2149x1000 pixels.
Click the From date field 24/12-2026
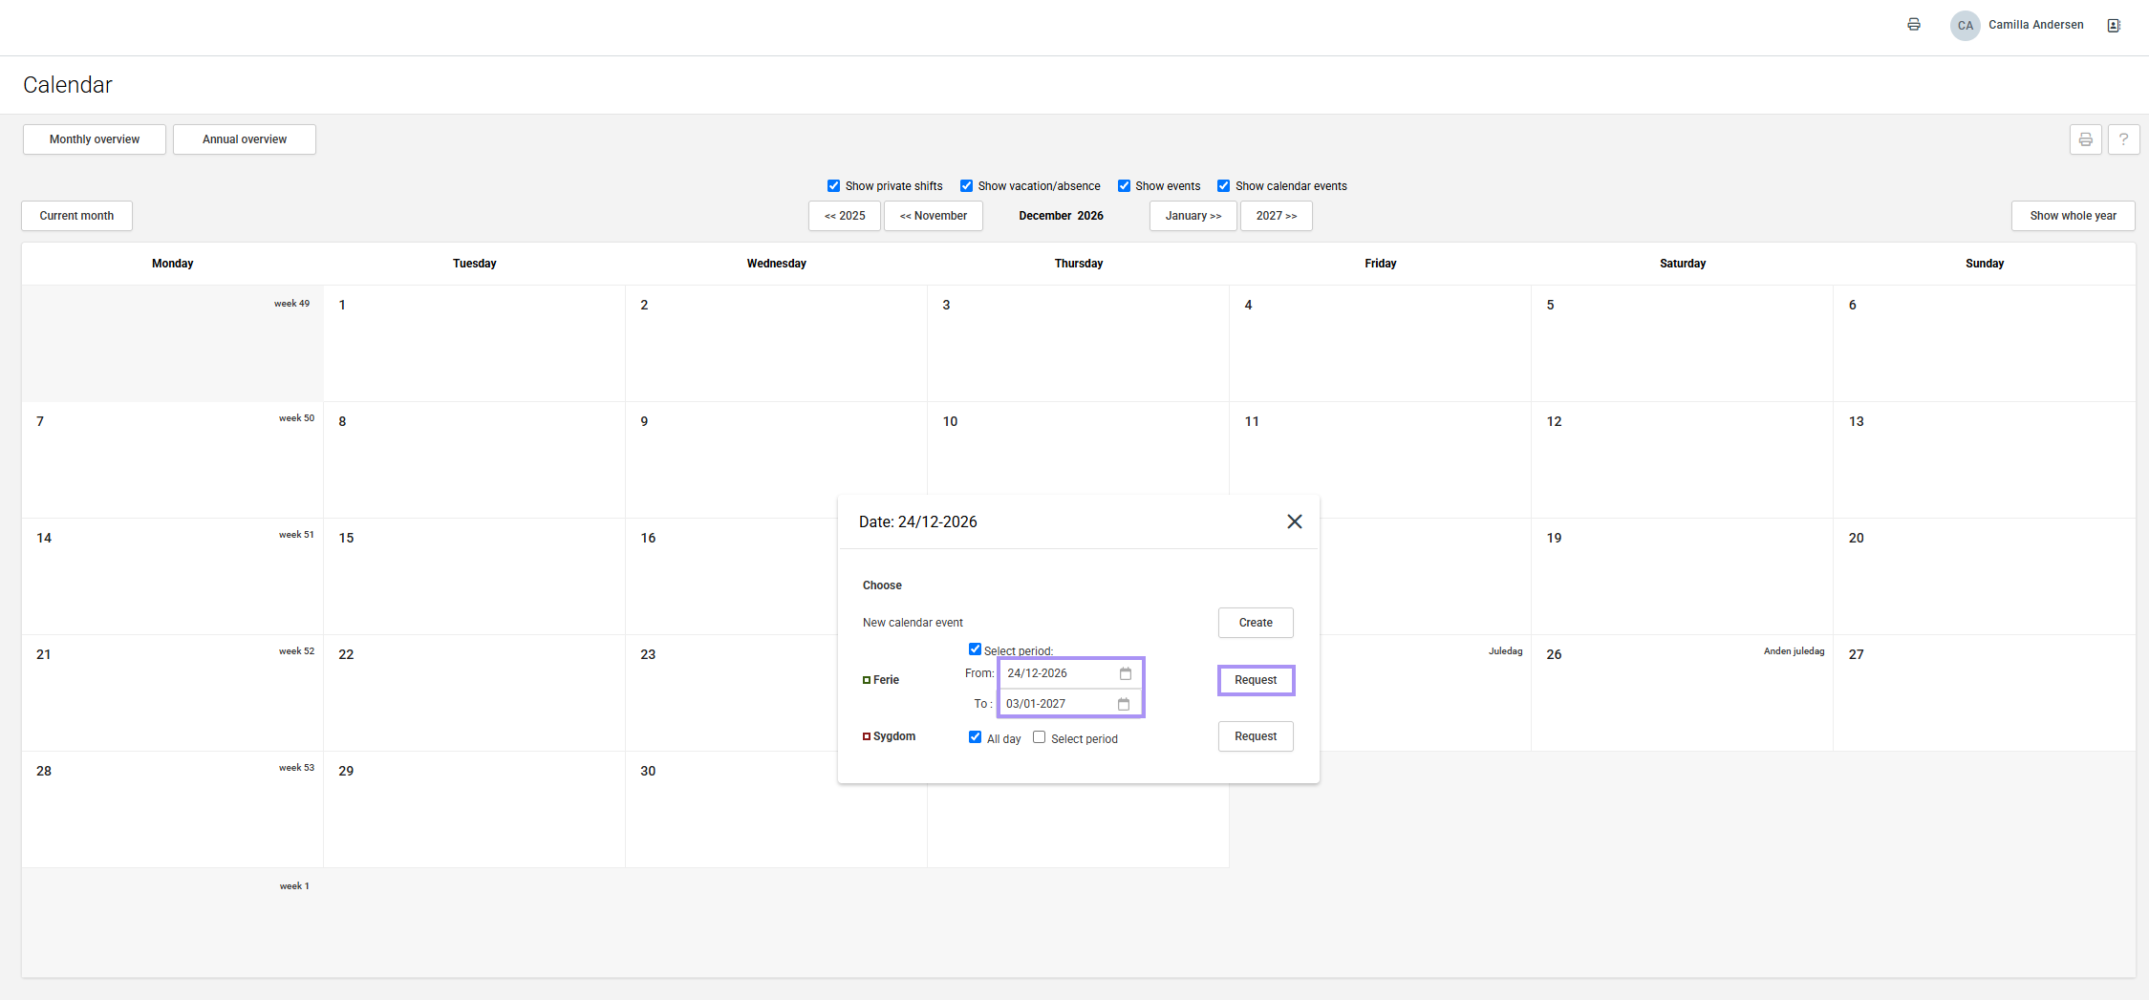click(1070, 673)
